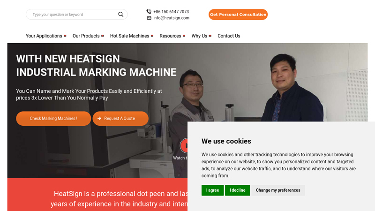Open Change my preferences for cookies

[x=278, y=190]
